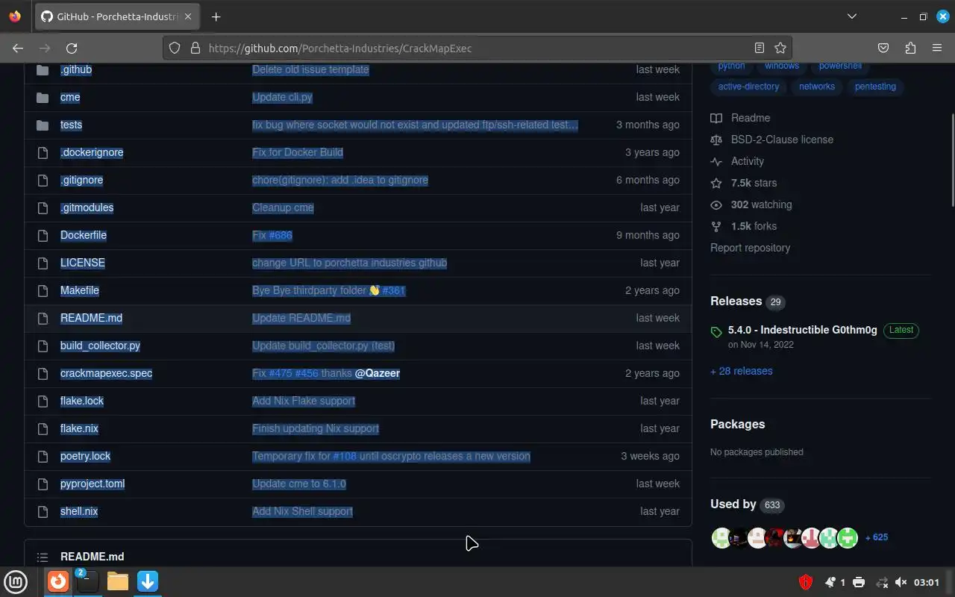Screen dimensions: 955x597
Task: Open the poetry.lock file
Action: click(x=86, y=456)
